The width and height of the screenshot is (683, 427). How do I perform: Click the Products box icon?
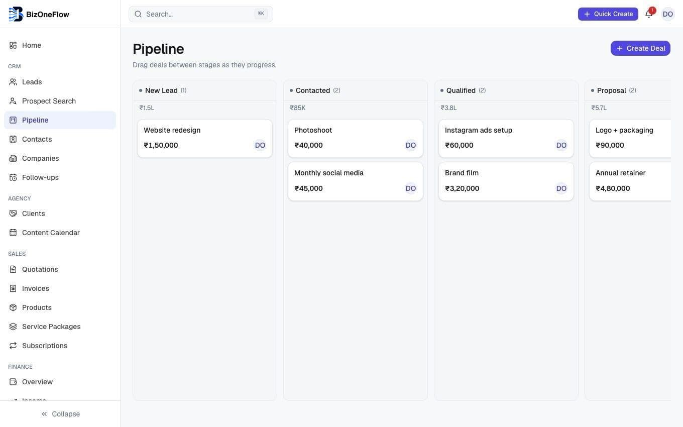[13, 307]
